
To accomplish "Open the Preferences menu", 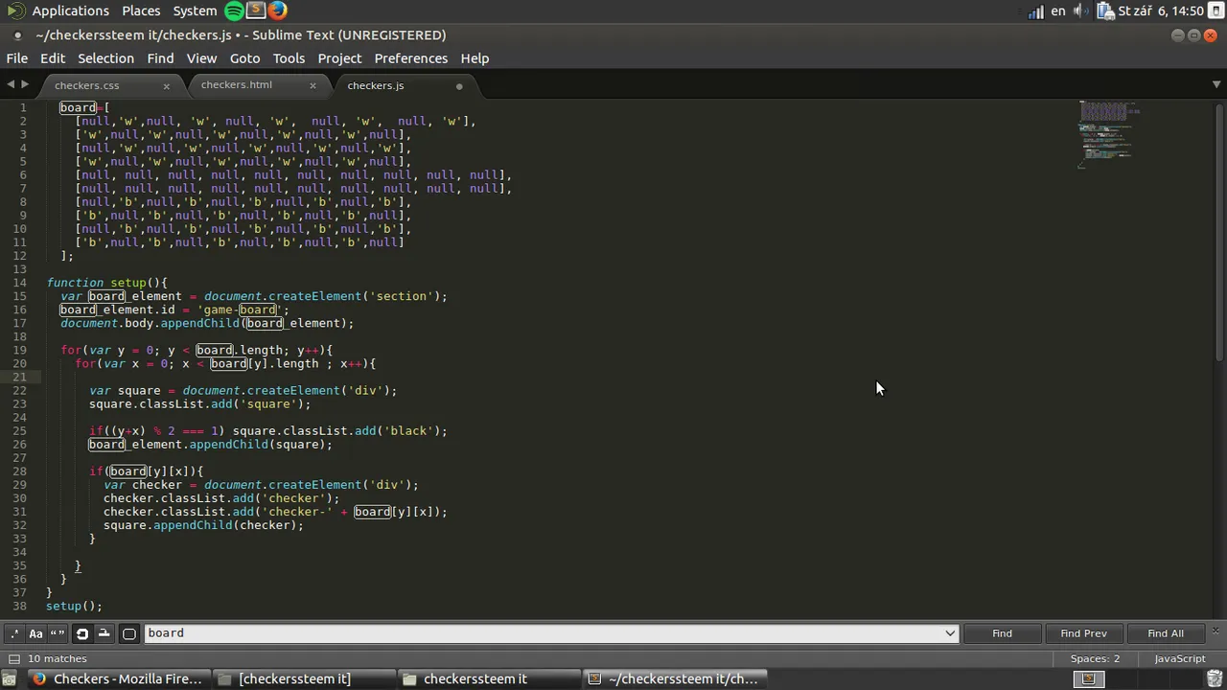I will coord(410,58).
